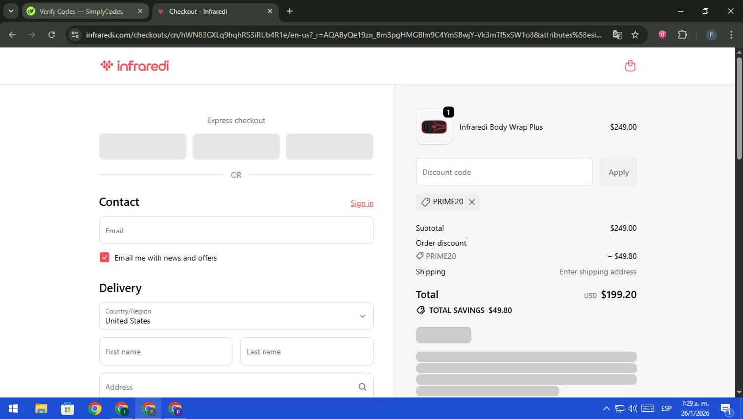Click the Infraredi Body Wrap Plus thumbnail
This screenshot has height=419, width=743.
(434, 127)
